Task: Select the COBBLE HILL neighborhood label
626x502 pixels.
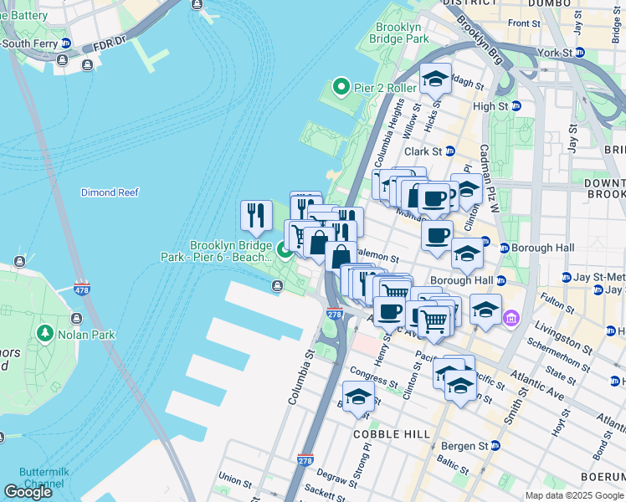Action: coord(392,434)
